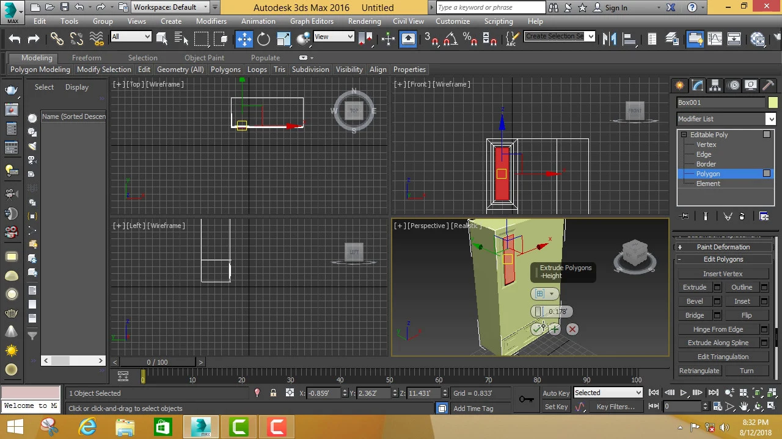The width and height of the screenshot is (782, 439).
Task: Click the Play Animation button
Action: (x=683, y=393)
